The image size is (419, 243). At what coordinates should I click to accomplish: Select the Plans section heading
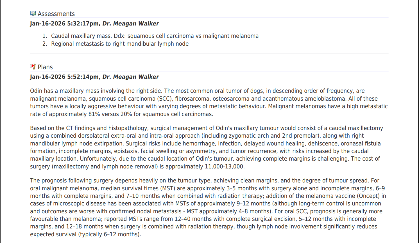[x=45, y=67]
